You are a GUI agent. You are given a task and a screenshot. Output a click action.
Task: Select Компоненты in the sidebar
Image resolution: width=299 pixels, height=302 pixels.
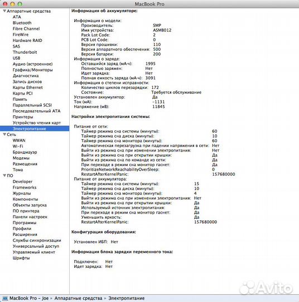pos(25,199)
